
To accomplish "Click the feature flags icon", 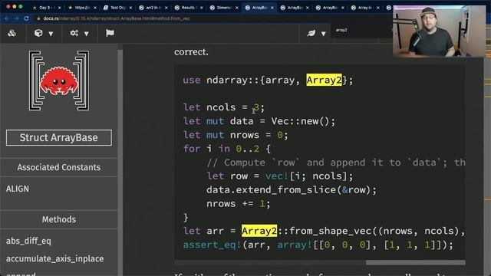I will 110,33.
